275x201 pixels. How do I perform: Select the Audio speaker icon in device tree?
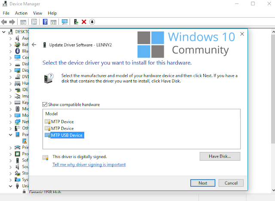tap(17, 38)
